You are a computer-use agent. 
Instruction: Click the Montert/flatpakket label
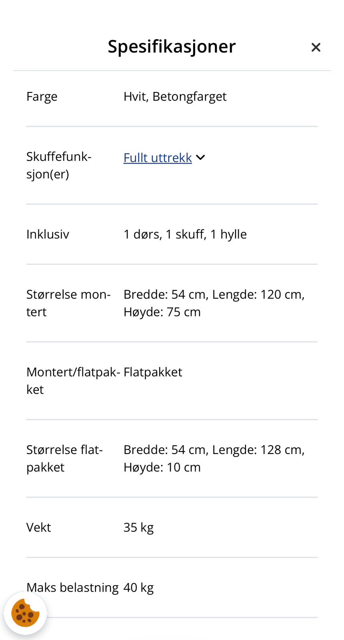point(73,380)
